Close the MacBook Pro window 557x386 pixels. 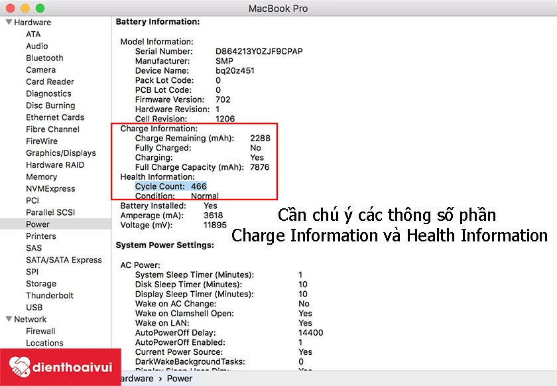(x=11, y=8)
